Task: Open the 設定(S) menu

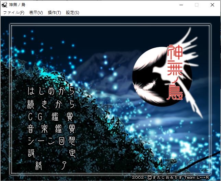Action: tap(72, 13)
